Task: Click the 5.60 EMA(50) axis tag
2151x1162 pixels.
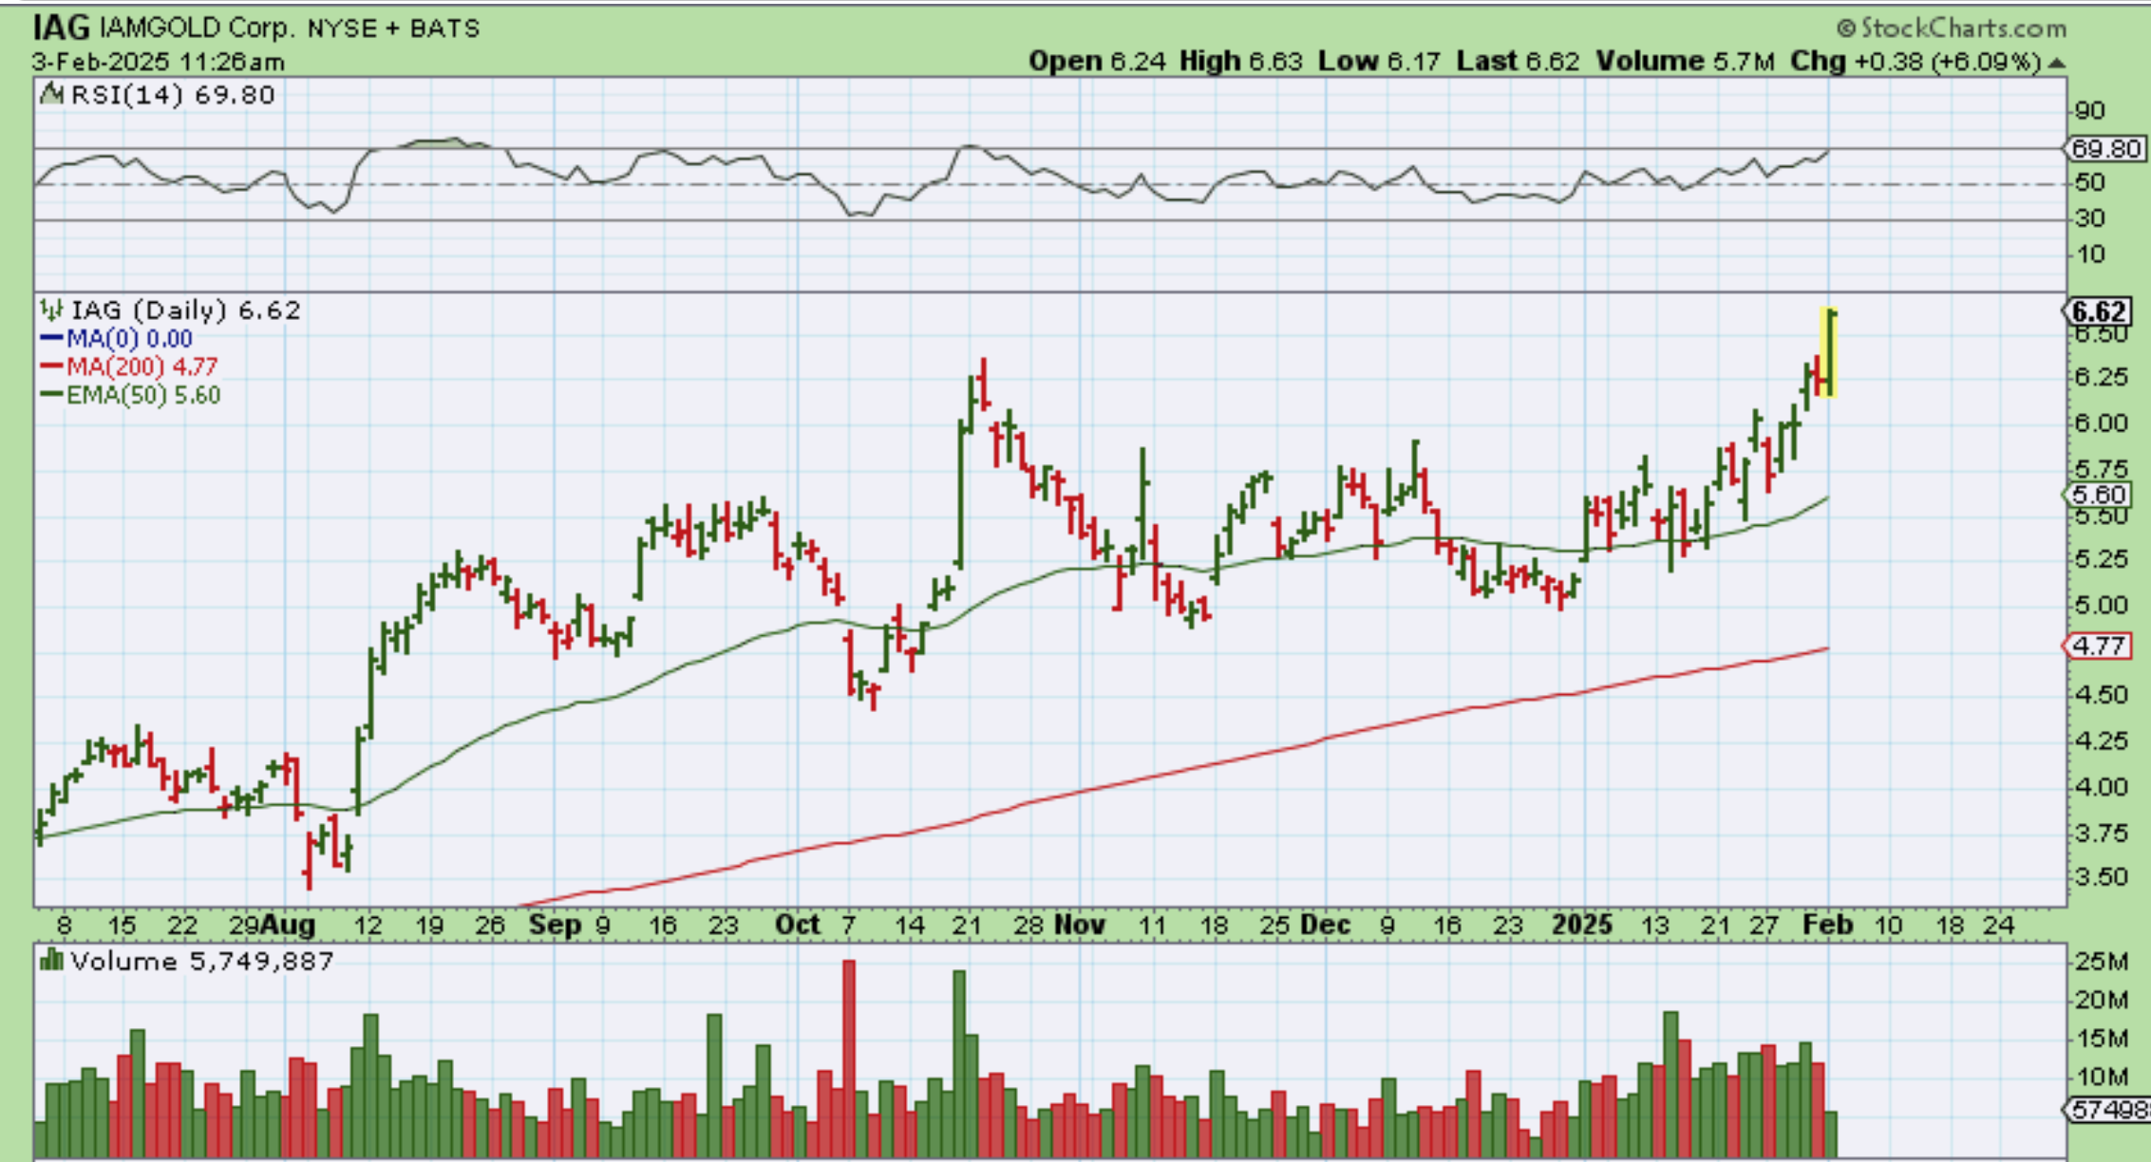Action: click(2099, 495)
